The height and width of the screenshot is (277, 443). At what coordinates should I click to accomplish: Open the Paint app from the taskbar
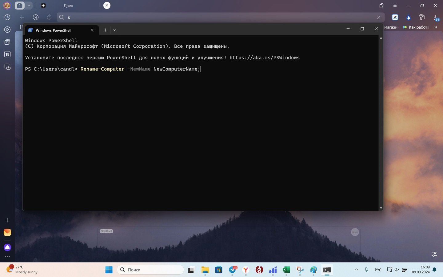click(x=313, y=270)
